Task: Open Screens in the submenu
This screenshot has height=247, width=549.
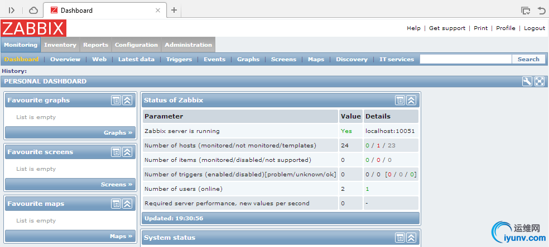Action: (x=283, y=60)
